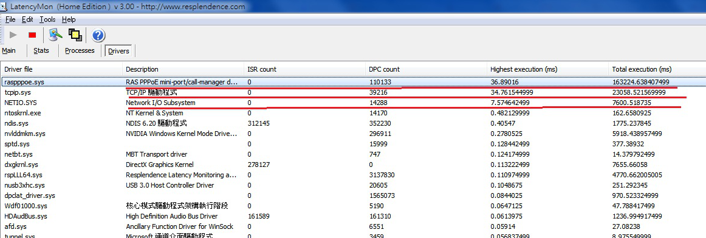Select the HDAudBus.sys driver row

click(x=353, y=216)
